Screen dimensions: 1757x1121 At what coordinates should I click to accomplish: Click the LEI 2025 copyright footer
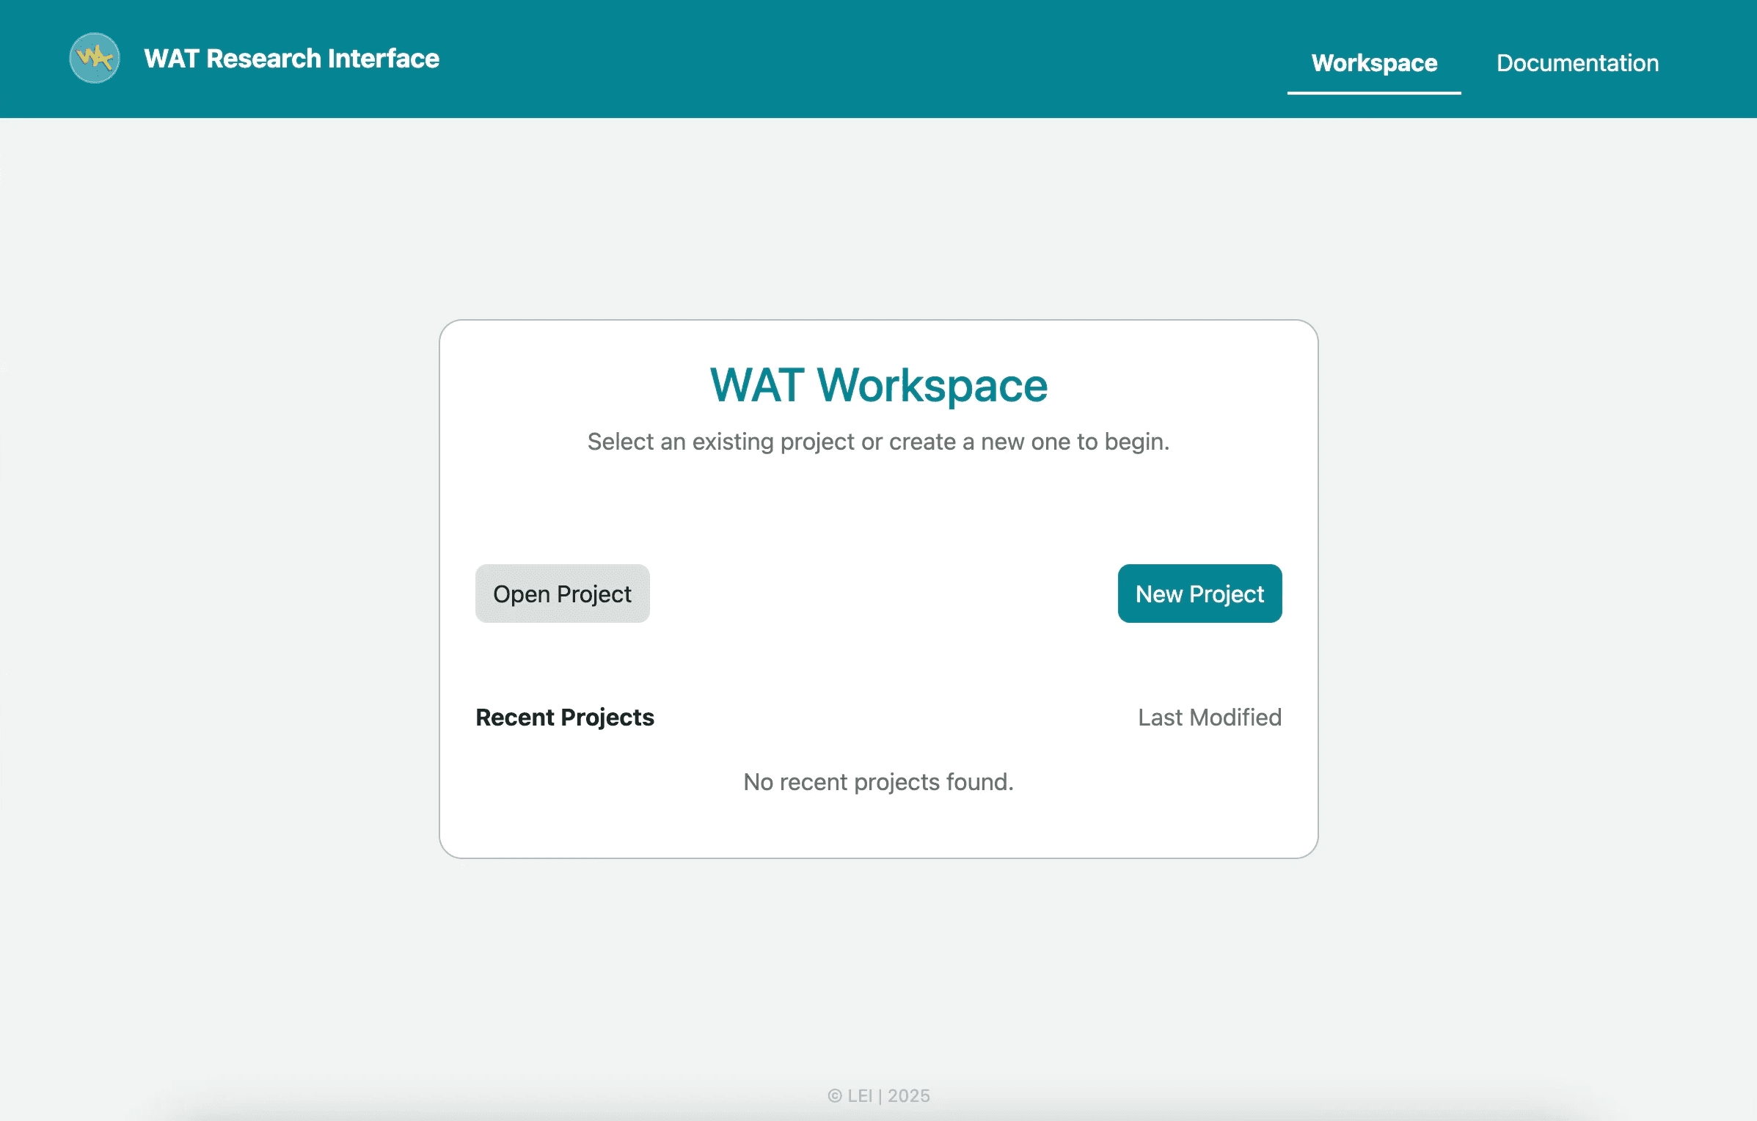(x=878, y=1095)
